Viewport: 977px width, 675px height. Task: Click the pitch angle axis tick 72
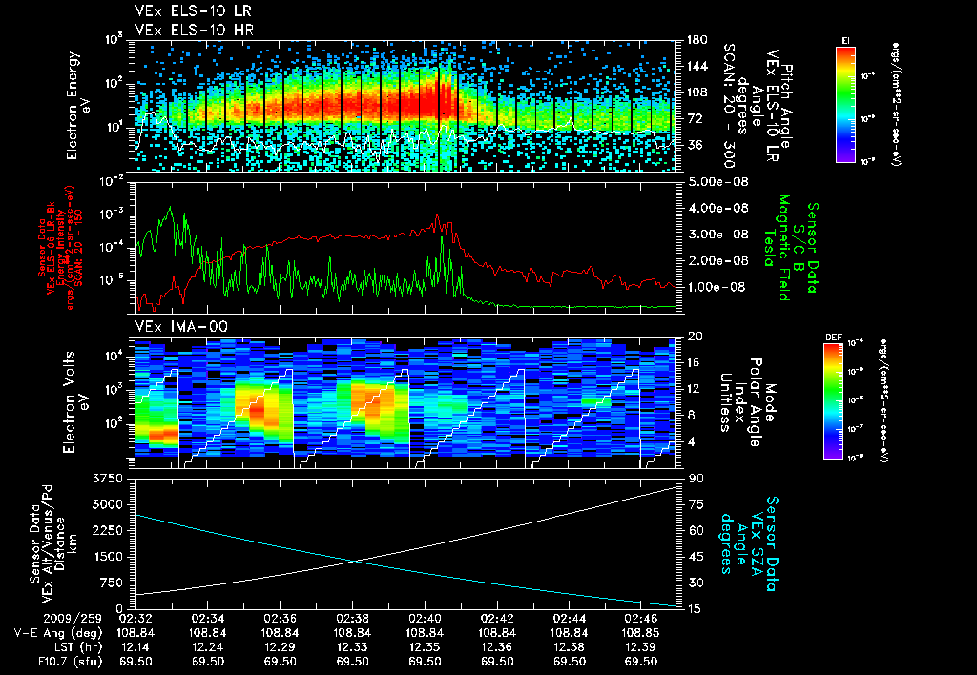(694, 118)
